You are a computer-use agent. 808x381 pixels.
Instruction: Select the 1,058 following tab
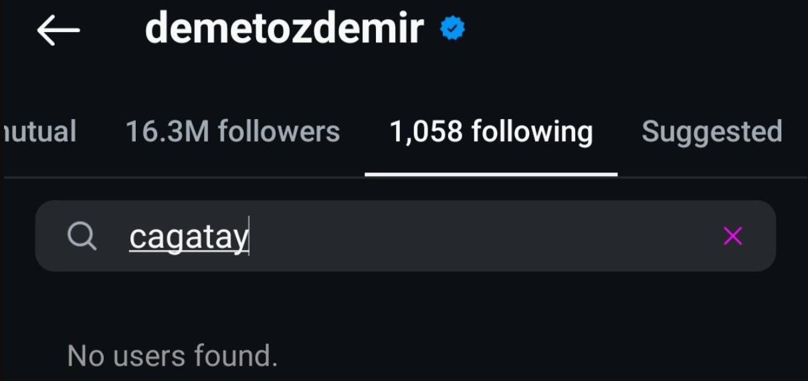(x=491, y=132)
